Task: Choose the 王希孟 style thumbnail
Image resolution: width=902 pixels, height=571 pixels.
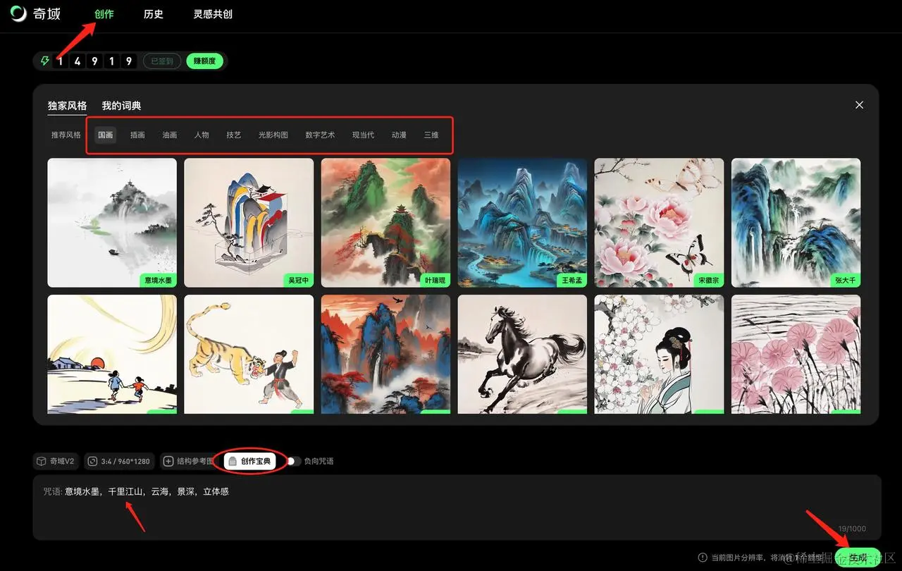Action: [x=522, y=222]
